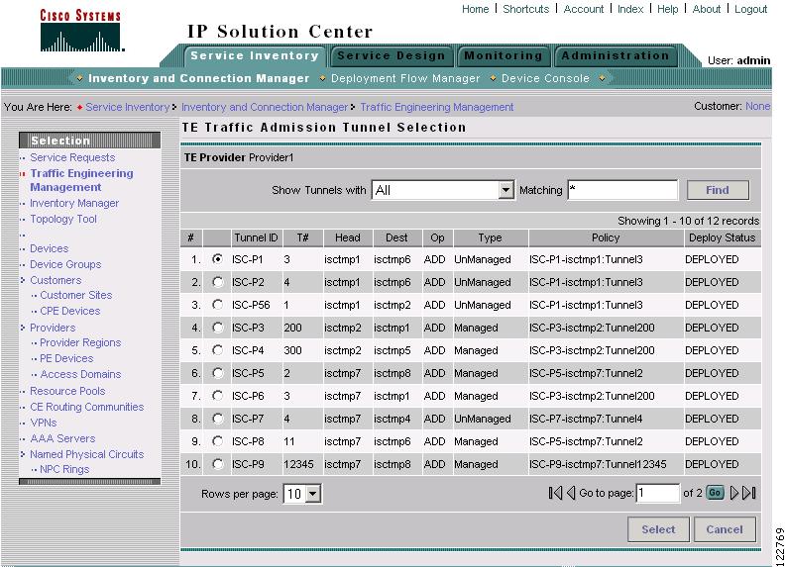
Task: Open the Monitoring tab
Action: [503, 55]
